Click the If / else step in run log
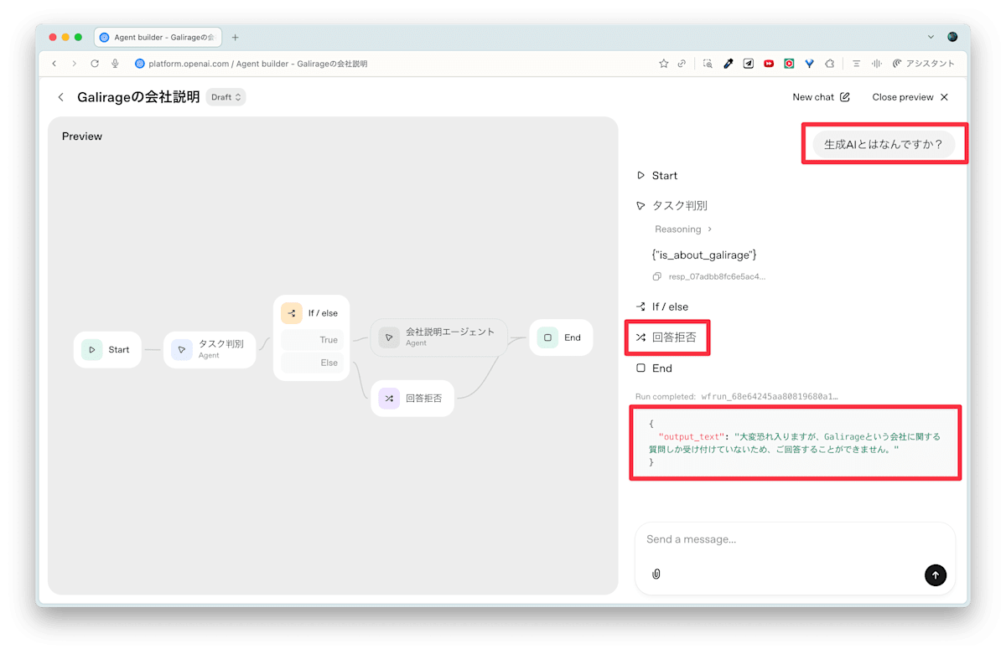Image resolution: width=1006 pixels, height=654 pixels. pos(661,307)
